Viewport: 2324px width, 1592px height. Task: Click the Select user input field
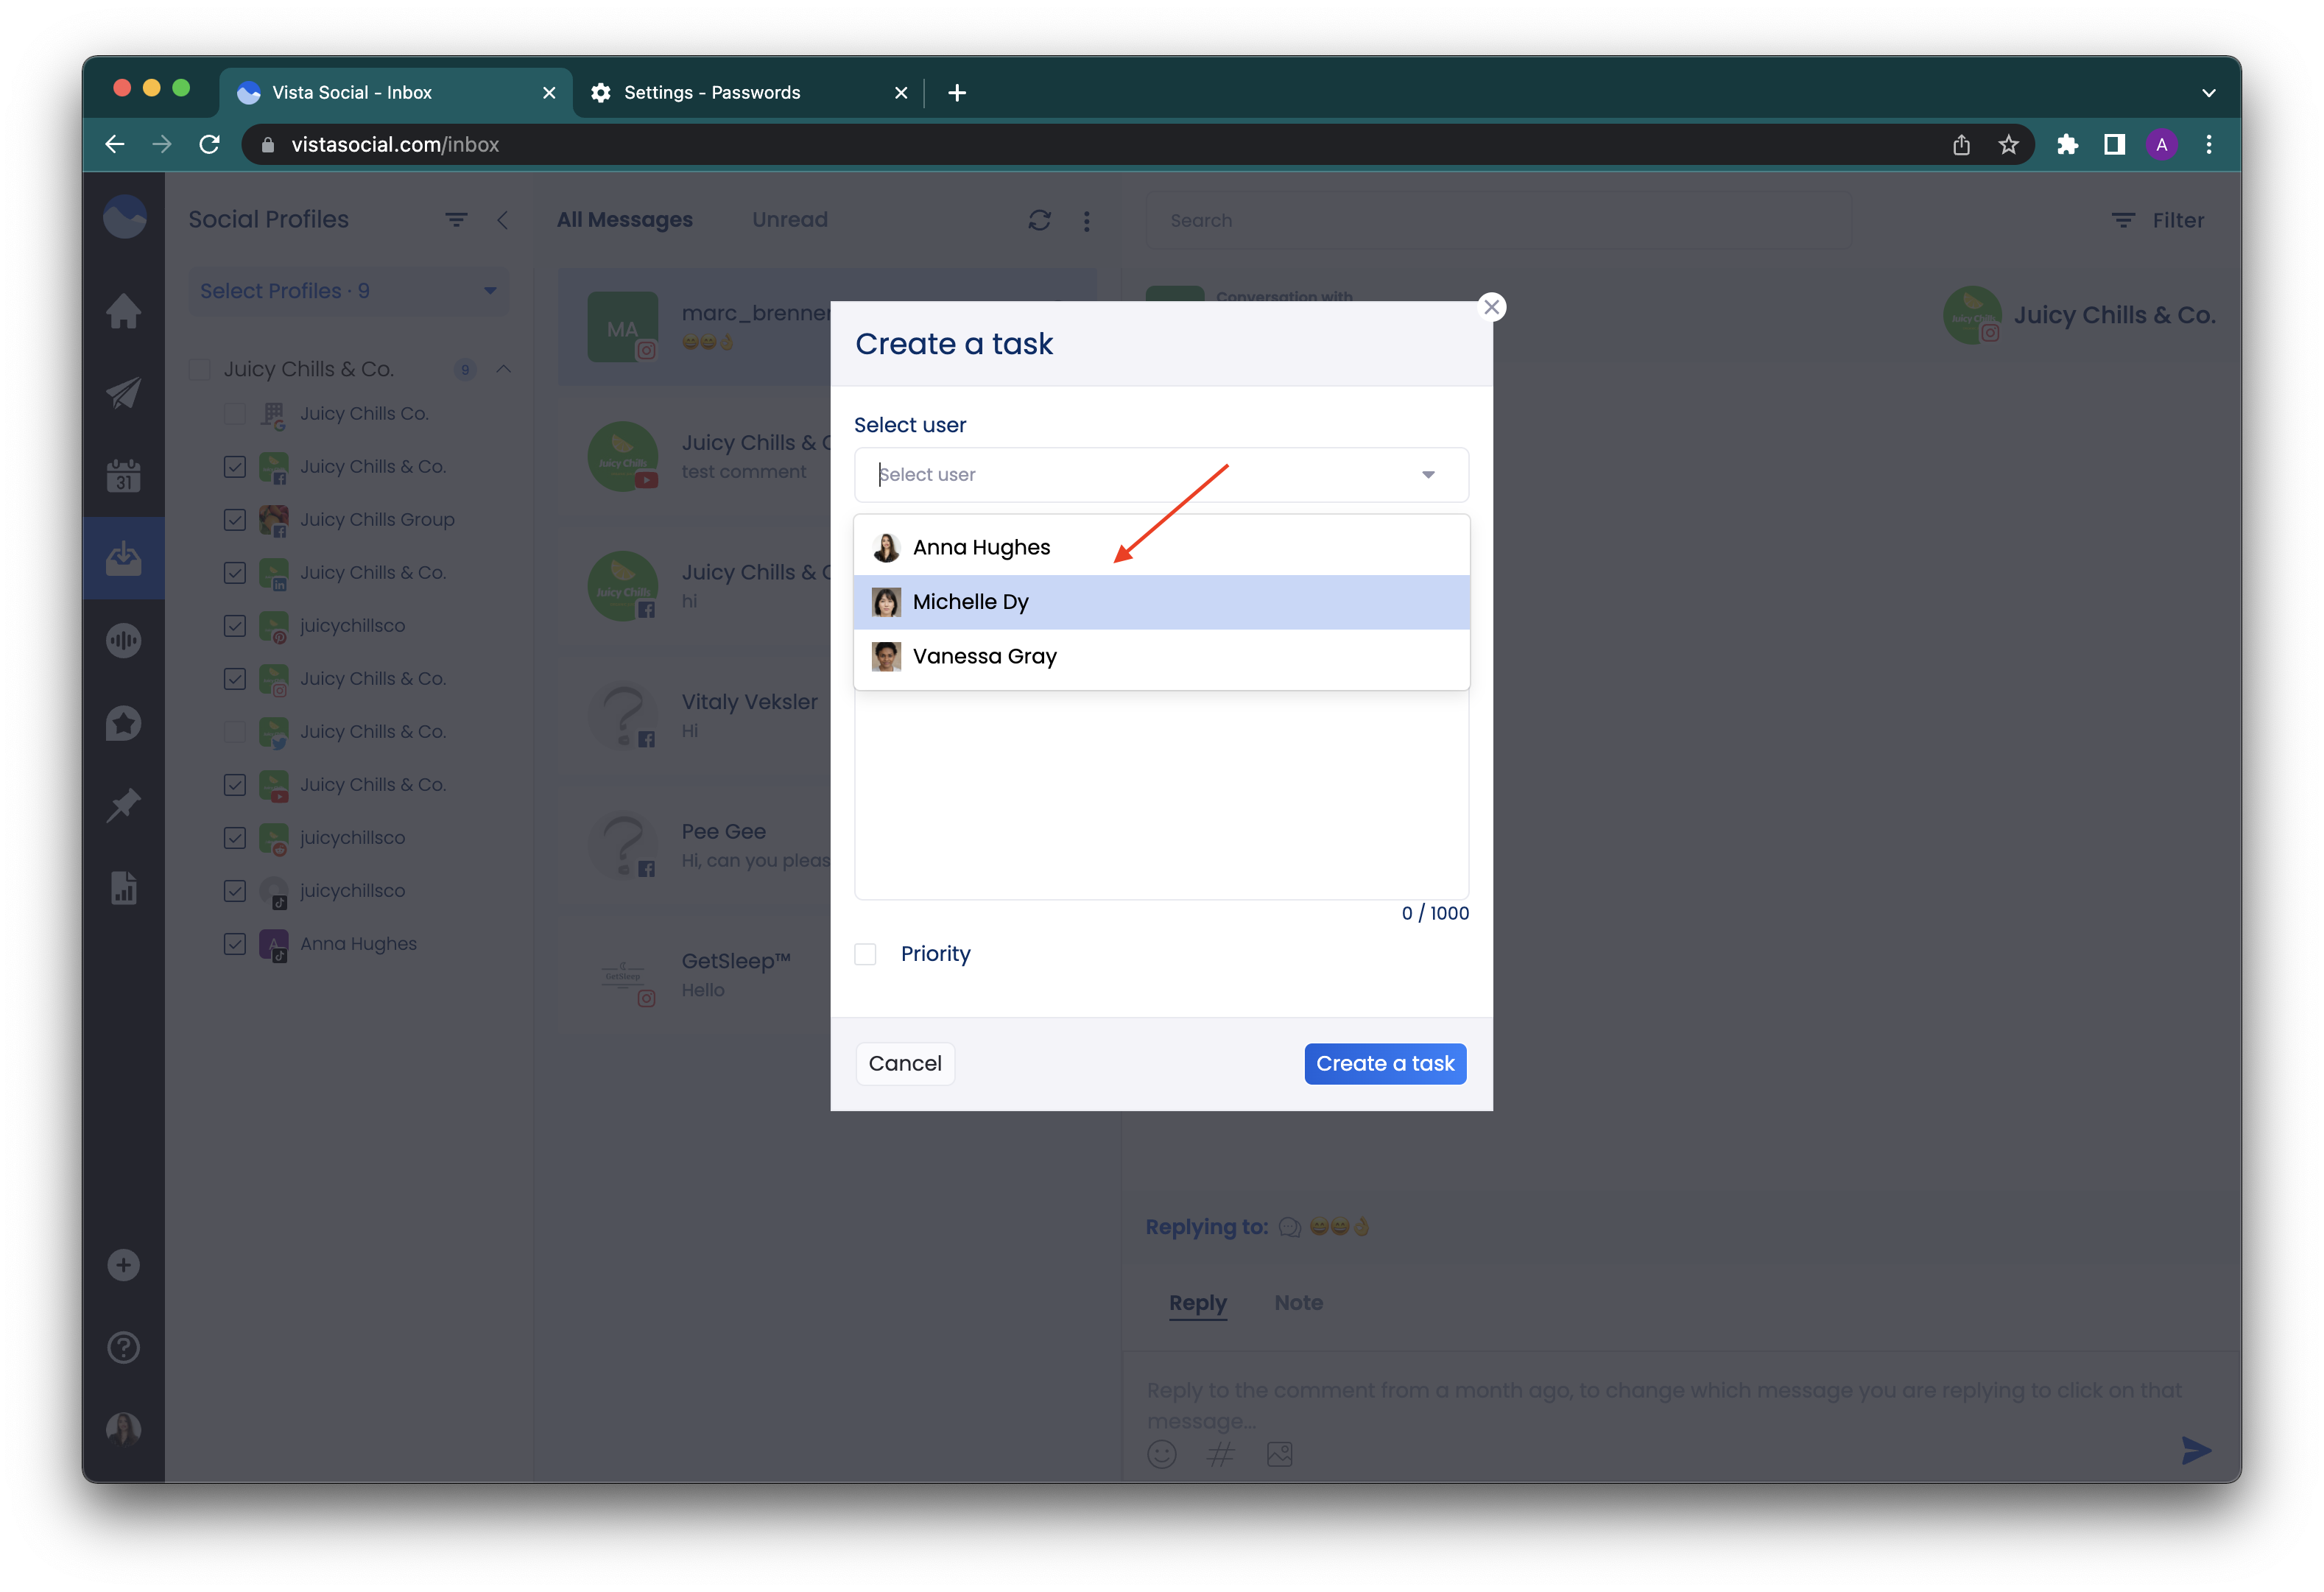click(x=1161, y=475)
